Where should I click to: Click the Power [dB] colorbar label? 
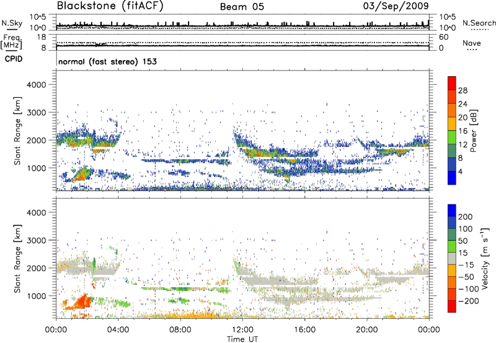click(x=473, y=131)
